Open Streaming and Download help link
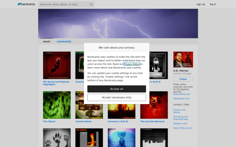The image size is (236, 147). (x=181, y=118)
